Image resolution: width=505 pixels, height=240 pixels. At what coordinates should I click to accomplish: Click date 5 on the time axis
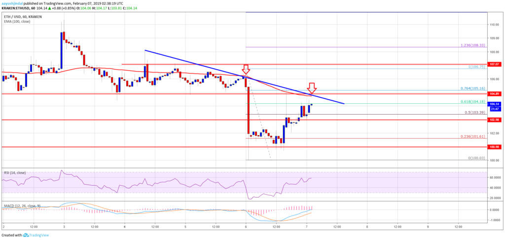coord(185,226)
